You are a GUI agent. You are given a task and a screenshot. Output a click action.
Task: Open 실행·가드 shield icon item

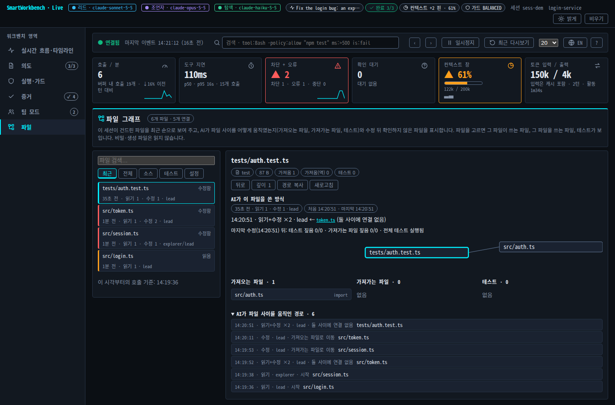tap(43, 81)
